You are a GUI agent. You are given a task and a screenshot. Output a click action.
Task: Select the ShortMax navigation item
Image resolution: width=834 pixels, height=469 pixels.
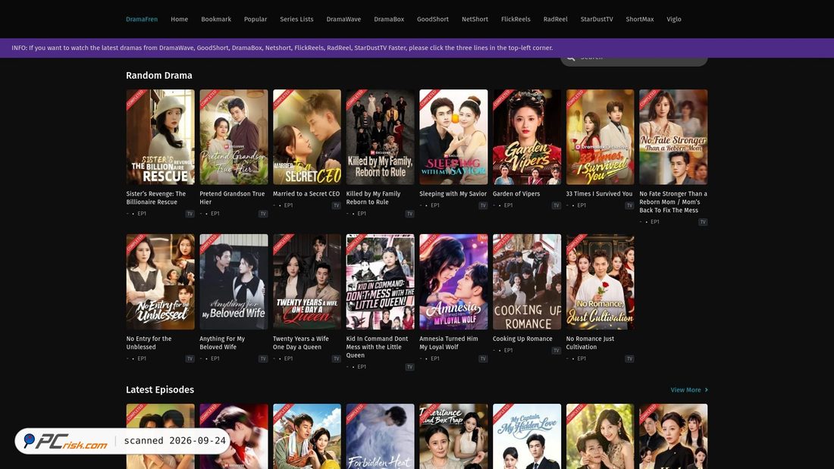[x=639, y=19]
